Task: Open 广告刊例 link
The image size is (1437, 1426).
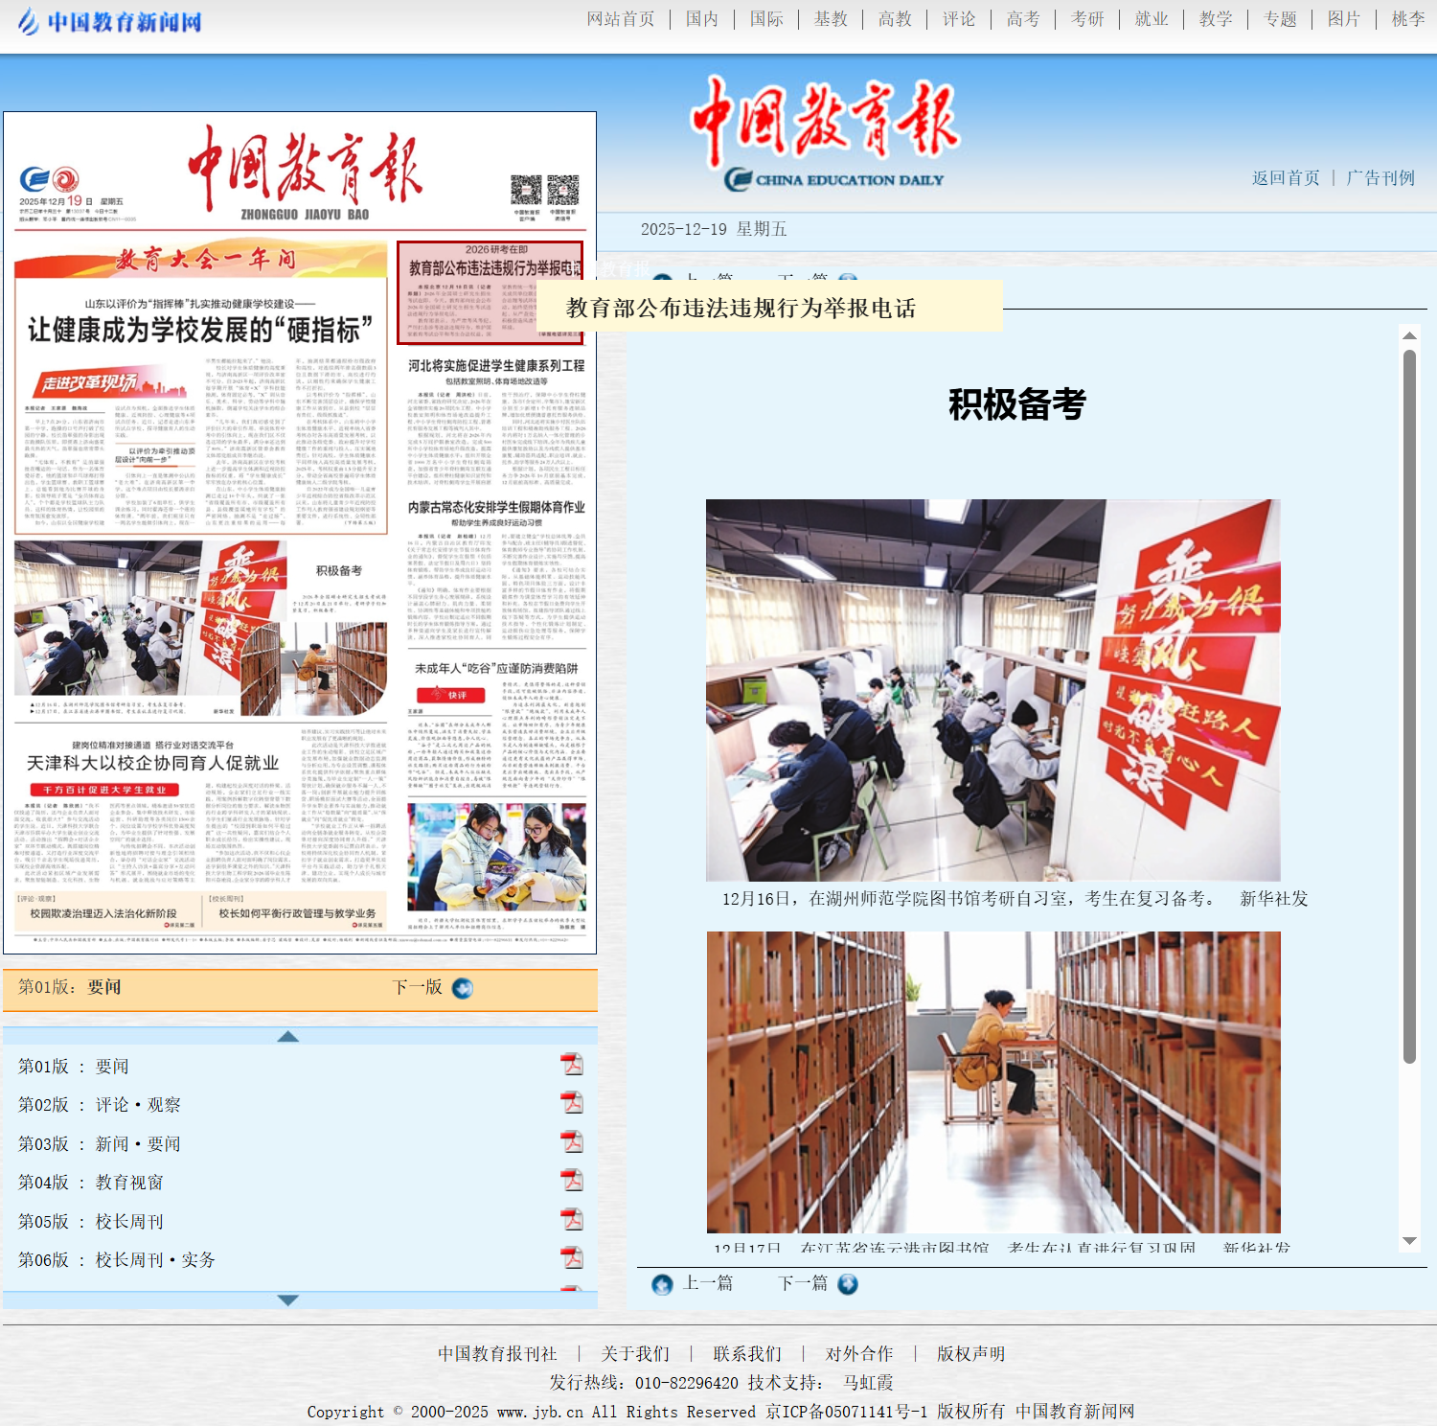Action: [x=1380, y=178]
